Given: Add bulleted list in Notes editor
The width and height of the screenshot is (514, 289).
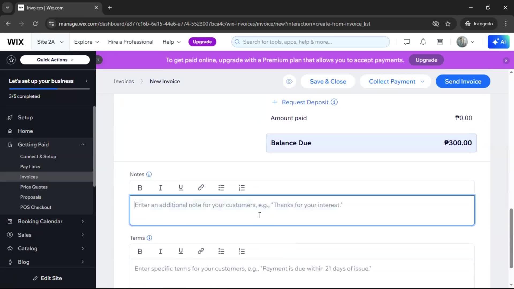Looking at the screenshot, I should (x=221, y=188).
